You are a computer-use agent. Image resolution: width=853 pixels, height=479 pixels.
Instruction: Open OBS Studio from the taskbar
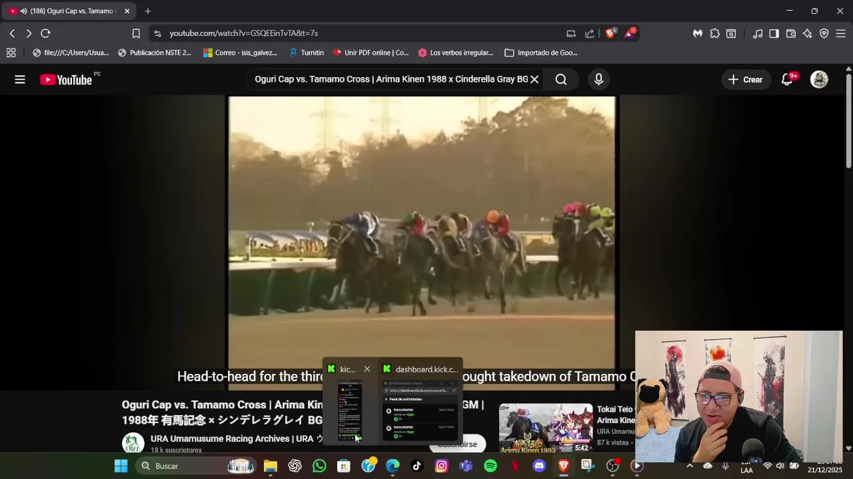(612, 466)
